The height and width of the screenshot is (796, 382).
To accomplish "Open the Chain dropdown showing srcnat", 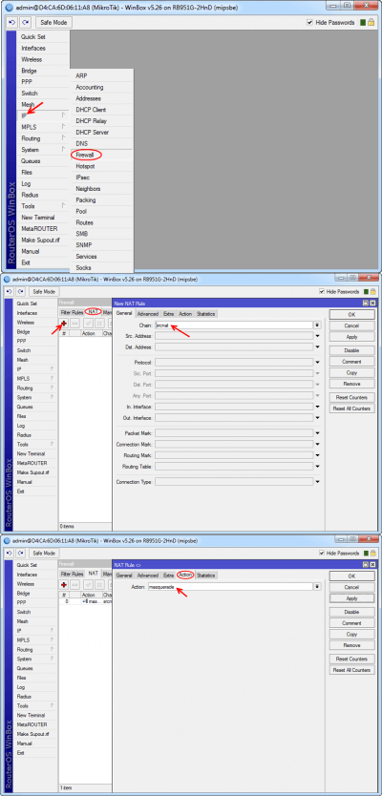I will [x=317, y=325].
